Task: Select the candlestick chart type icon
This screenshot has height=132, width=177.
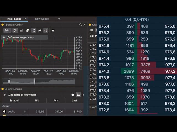Action: [x=15, y=31]
